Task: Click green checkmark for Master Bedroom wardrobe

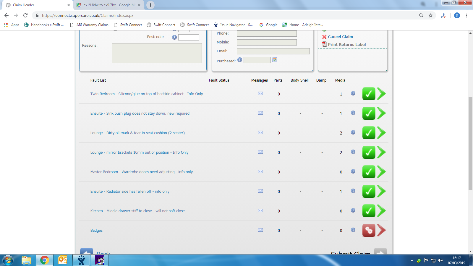Action: [x=369, y=172]
